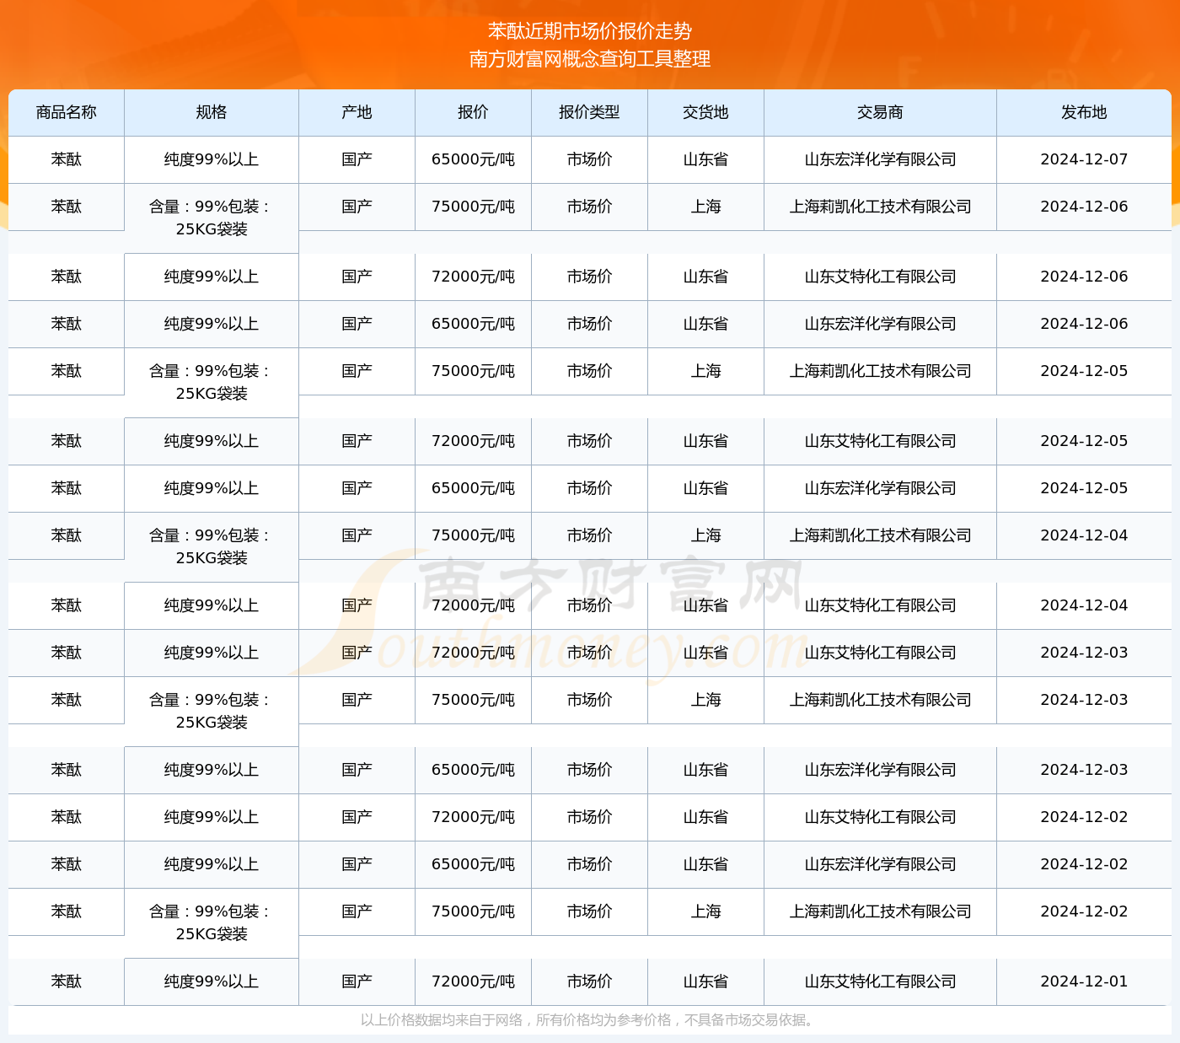
Task: Click 山东宏洋化学有限公司 in the 2024-12-05 row
Action: pyautogui.click(x=880, y=488)
